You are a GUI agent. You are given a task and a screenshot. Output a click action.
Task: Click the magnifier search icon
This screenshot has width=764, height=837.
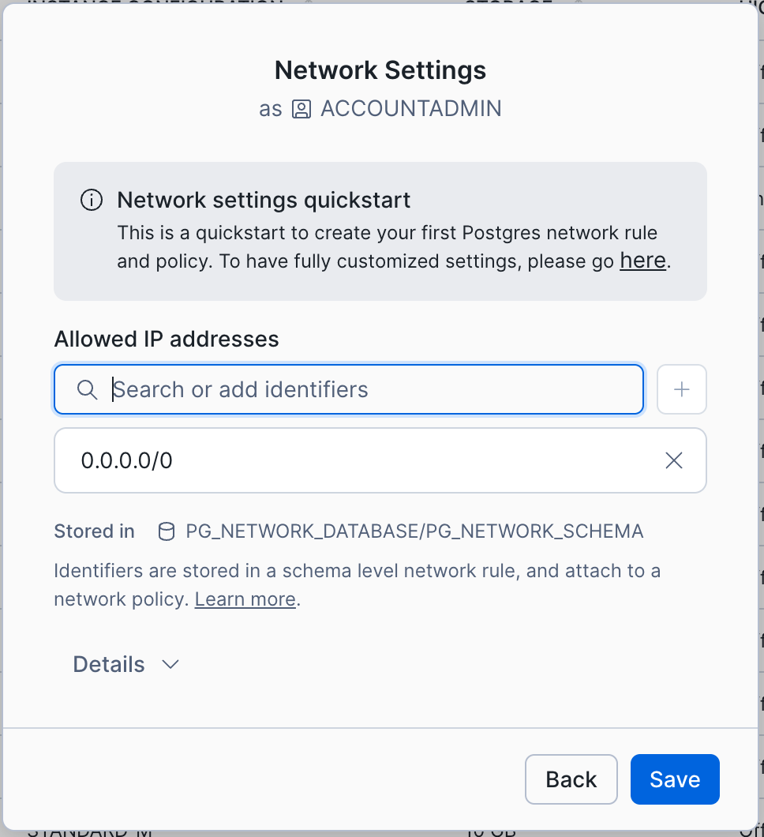pos(87,389)
